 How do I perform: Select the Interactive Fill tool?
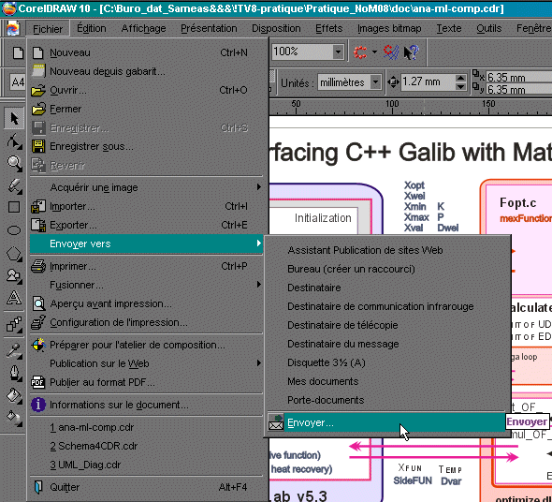pyautogui.click(x=14, y=418)
